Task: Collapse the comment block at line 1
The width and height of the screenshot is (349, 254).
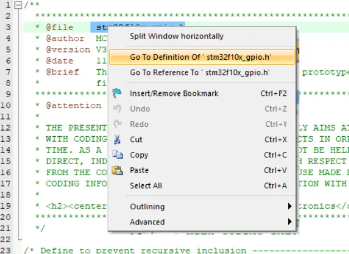Action: (18, 4)
